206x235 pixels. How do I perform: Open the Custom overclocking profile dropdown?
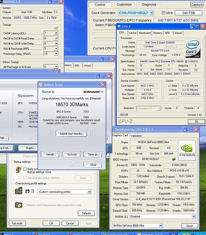tap(89, 192)
